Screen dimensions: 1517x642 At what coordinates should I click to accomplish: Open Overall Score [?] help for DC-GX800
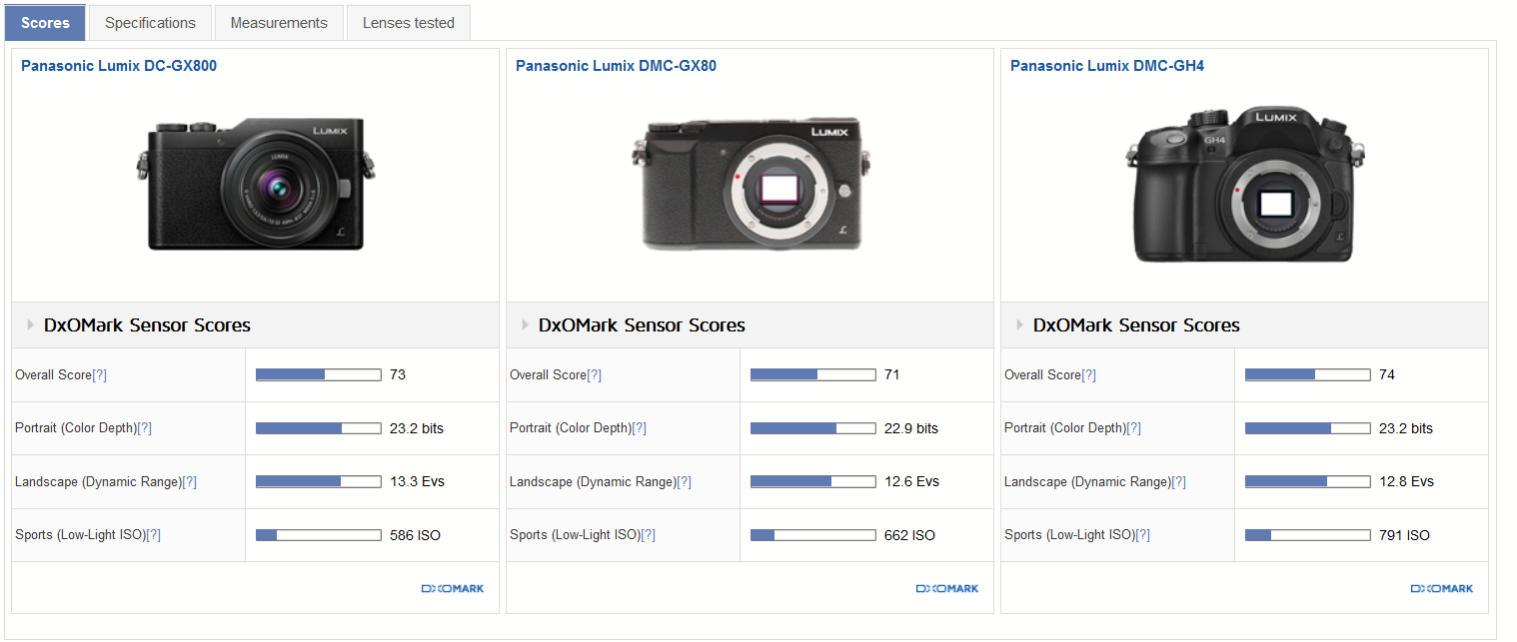click(99, 375)
